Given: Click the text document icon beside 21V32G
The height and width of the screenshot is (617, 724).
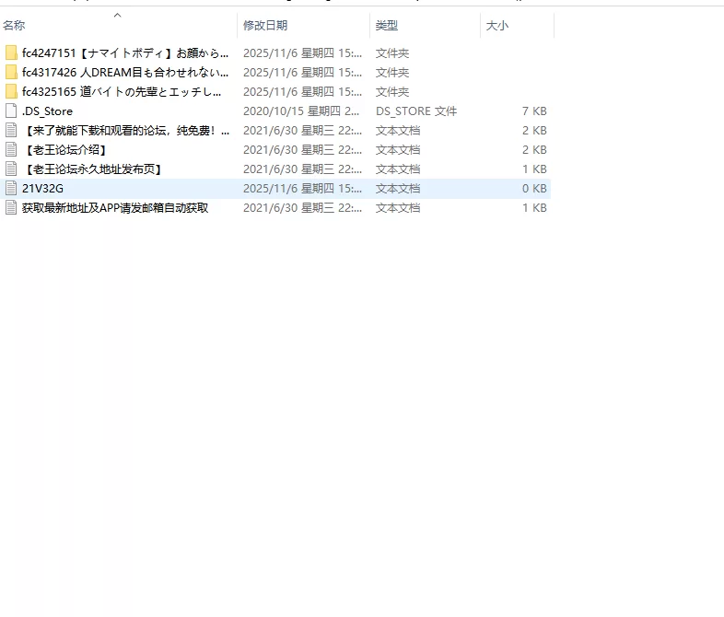Looking at the screenshot, I should pyautogui.click(x=11, y=189).
